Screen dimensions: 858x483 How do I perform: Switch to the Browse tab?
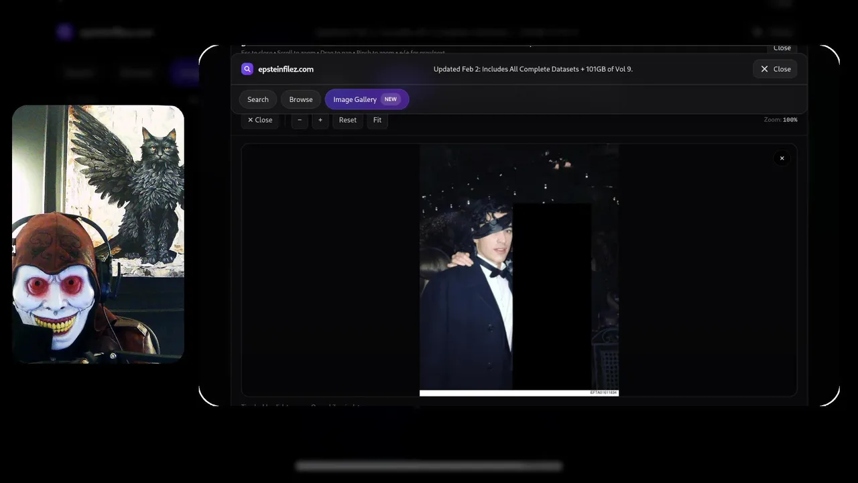tap(301, 99)
